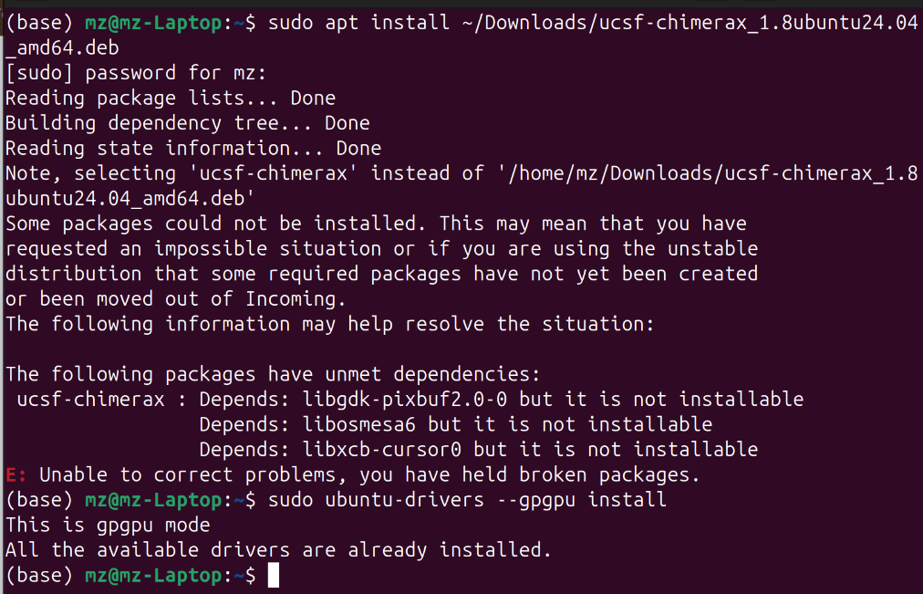
Task: Click 'All the available drivers are already installed.'
Action: coord(279,549)
